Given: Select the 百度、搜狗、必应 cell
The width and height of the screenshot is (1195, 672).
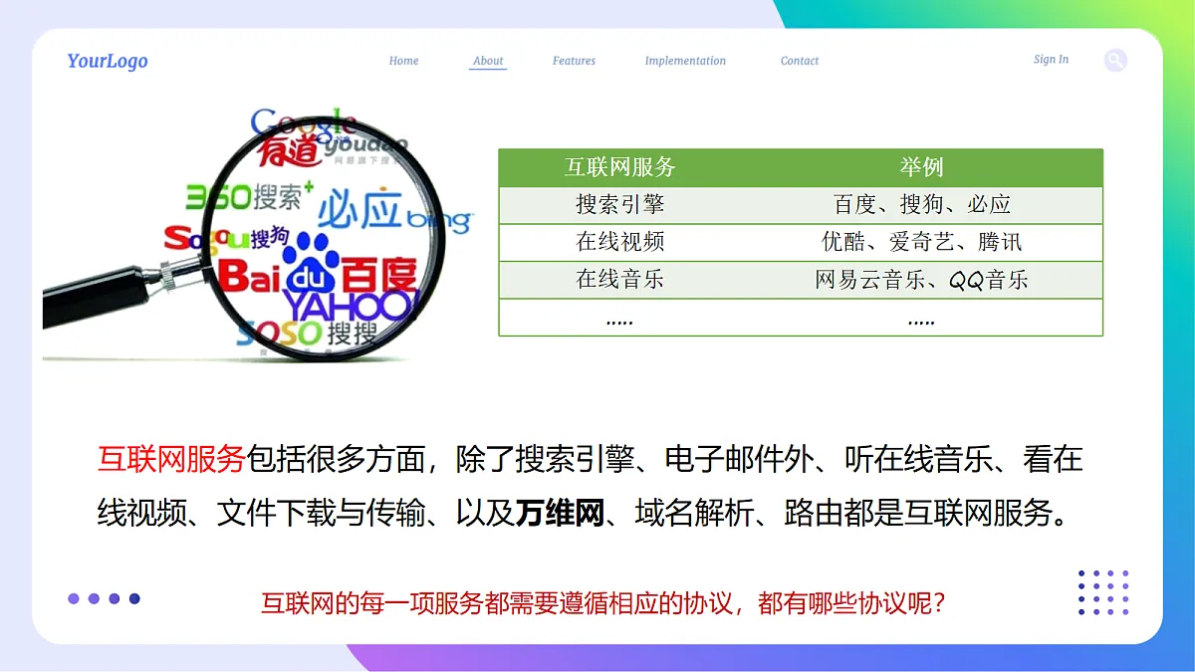Looking at the screenshot, I should pos(921,205).
